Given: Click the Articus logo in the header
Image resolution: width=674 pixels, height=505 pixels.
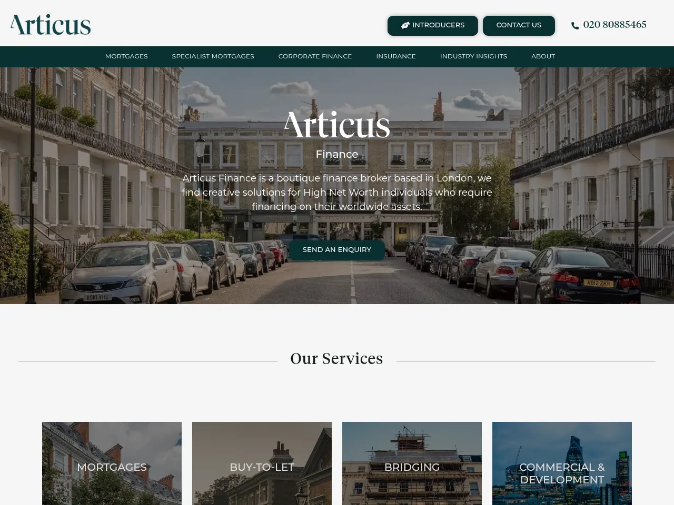Looking at the screenshot, I should point(50,24).
